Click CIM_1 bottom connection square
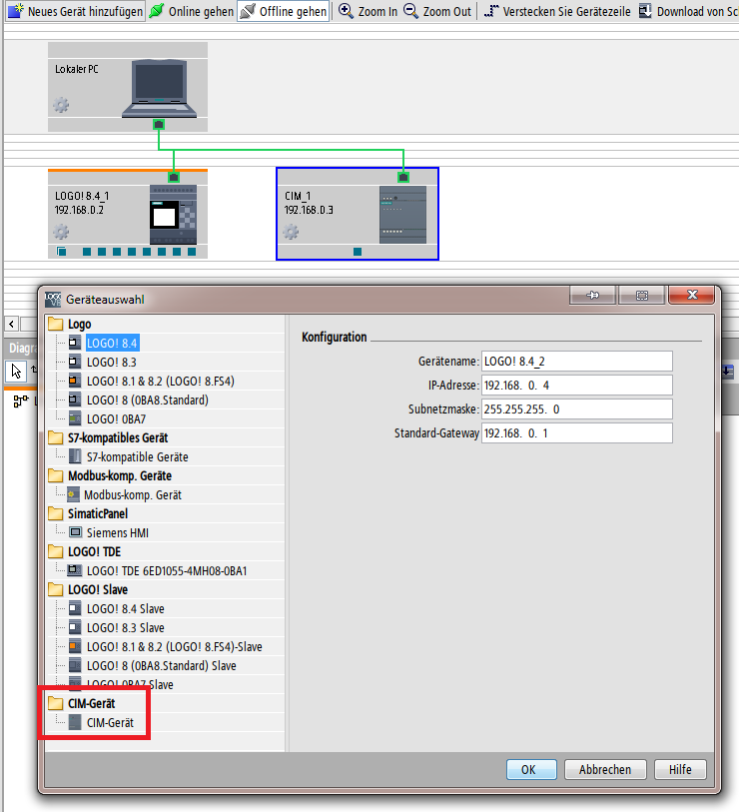This screenshot has height=812, width=739. click(x=358, y=252)
